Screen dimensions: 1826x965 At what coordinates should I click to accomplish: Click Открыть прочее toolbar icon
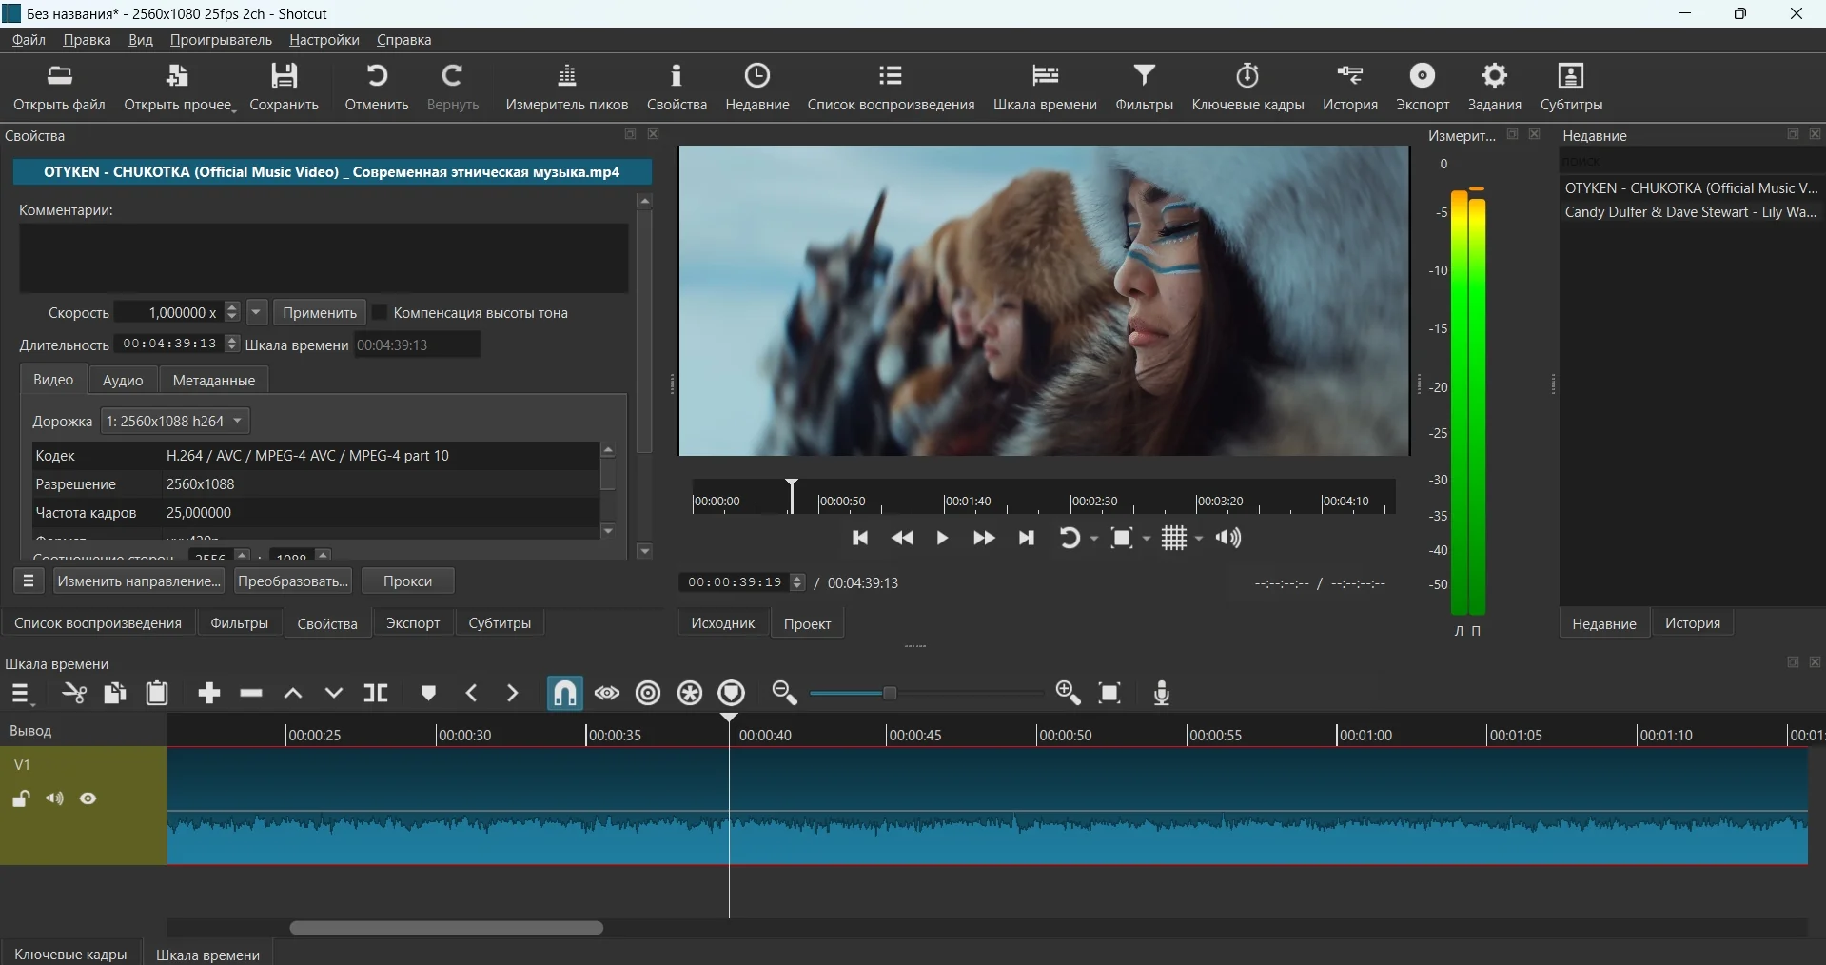178,88
